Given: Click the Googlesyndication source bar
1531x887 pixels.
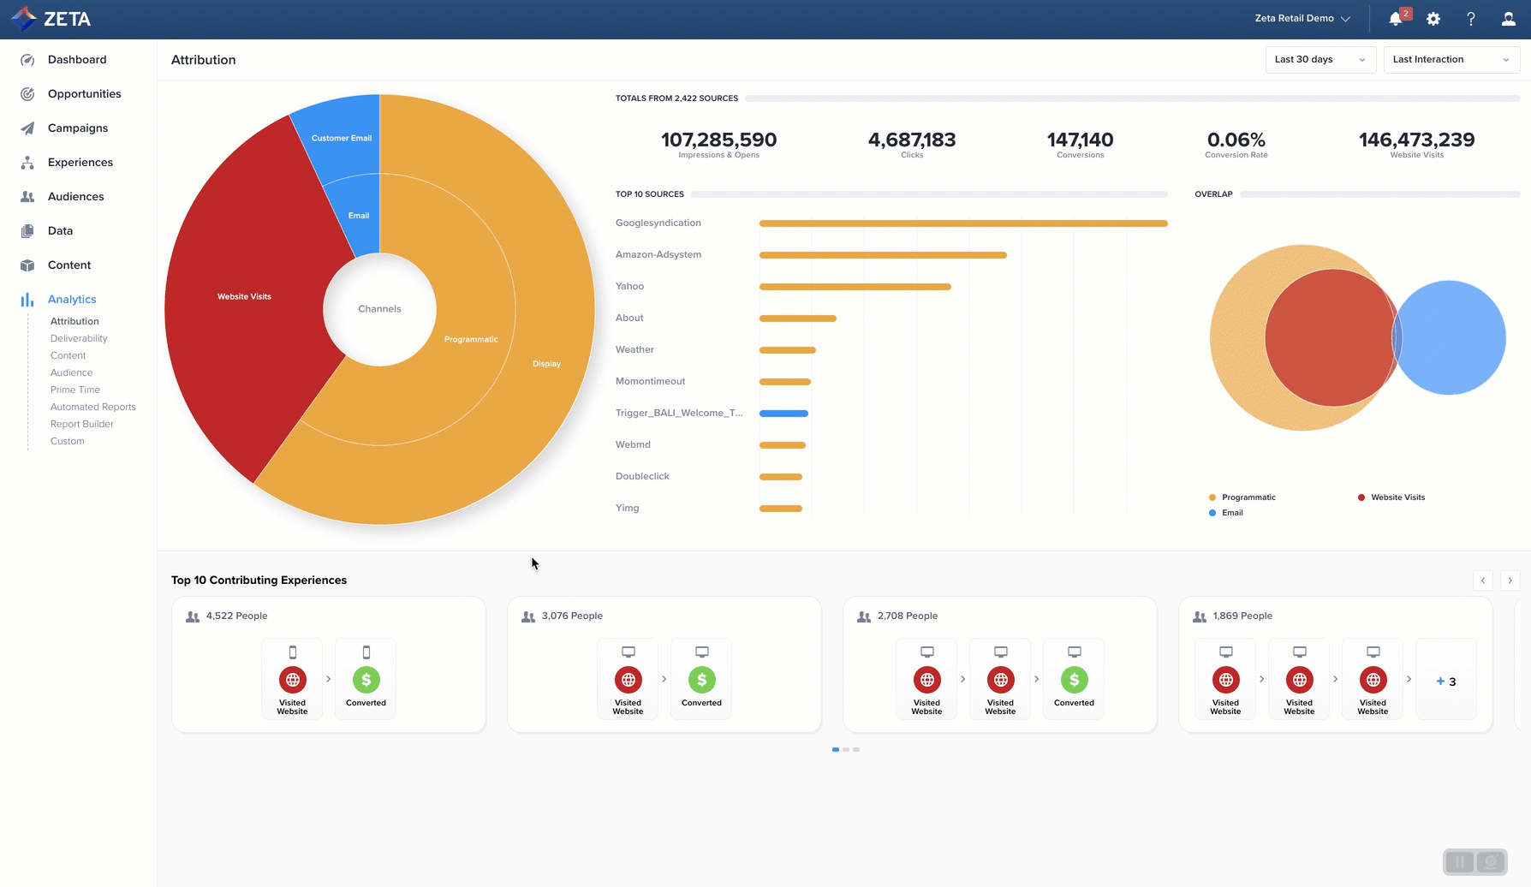Looking at the screenshot, I should [x=962, y=223].
